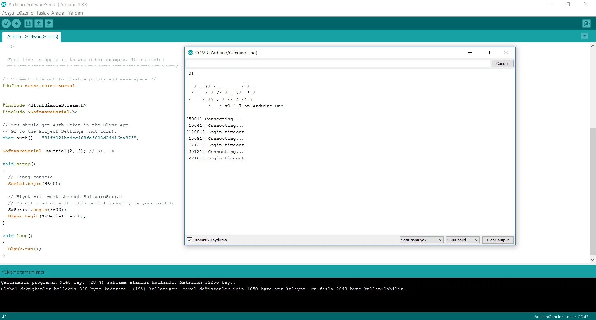Click the '[5001] Connecting...' output line
Image resolution: width=596 pixels, height=320 pixels.
[214, 119]
